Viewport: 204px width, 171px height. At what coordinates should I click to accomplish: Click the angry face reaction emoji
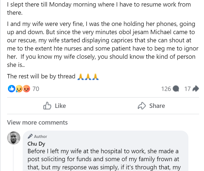tap(26, 89)
